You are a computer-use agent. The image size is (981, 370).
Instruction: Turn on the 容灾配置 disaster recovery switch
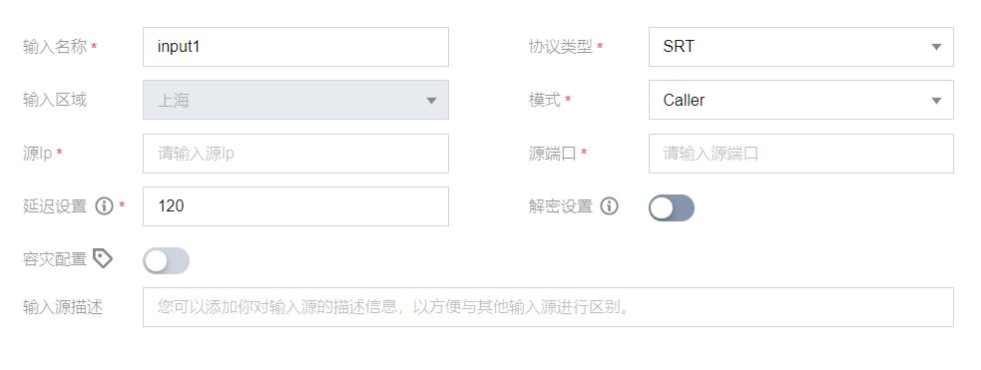(x=166, y=260)
